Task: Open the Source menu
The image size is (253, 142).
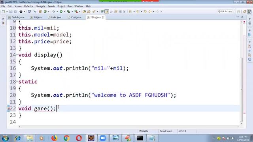Action: pos(18,6)
